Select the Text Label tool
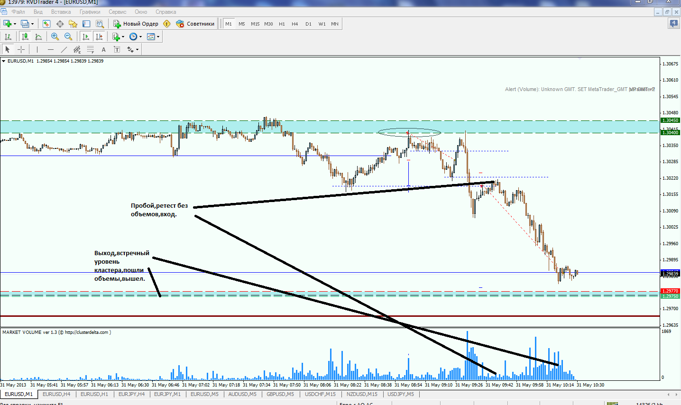 [117, 49]
